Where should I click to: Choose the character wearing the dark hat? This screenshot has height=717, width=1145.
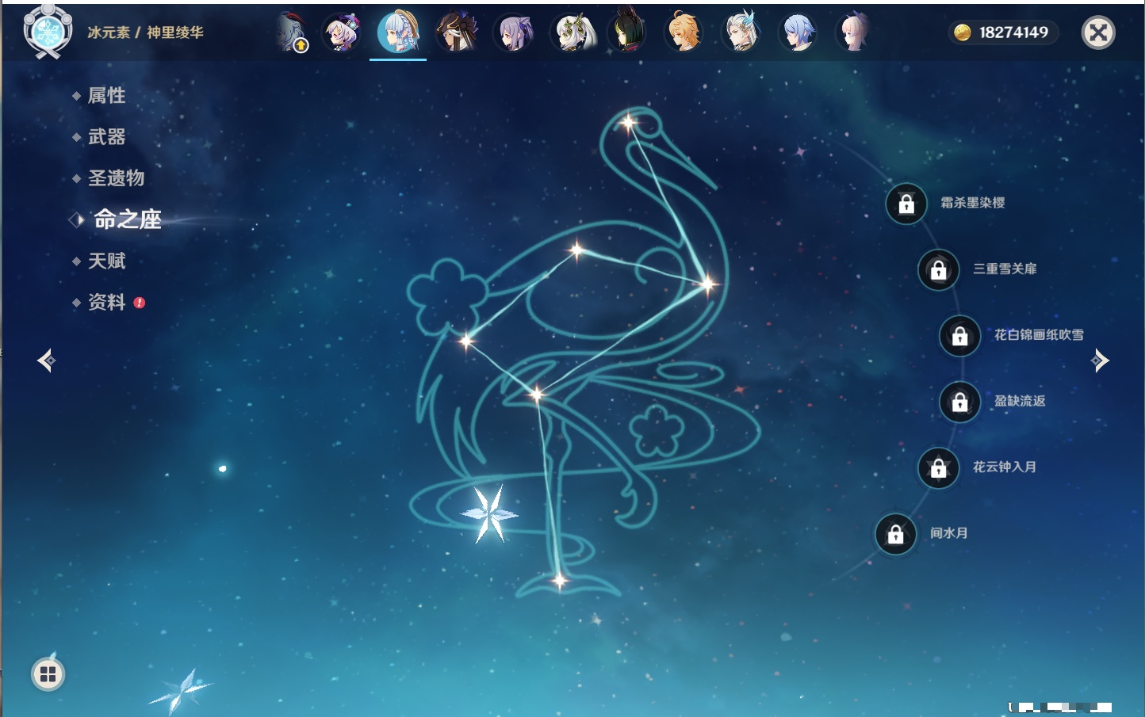click(457, 32)
